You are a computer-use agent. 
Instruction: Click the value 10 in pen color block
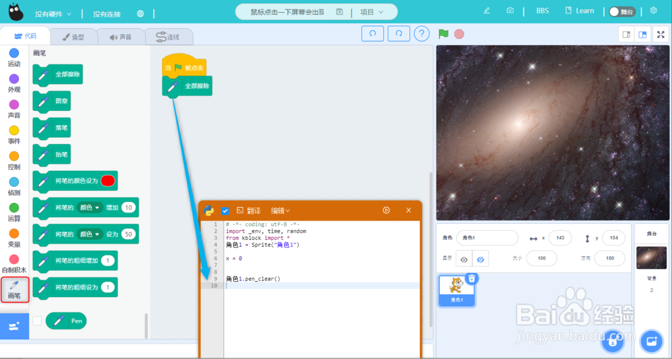(x=128, y=208)
